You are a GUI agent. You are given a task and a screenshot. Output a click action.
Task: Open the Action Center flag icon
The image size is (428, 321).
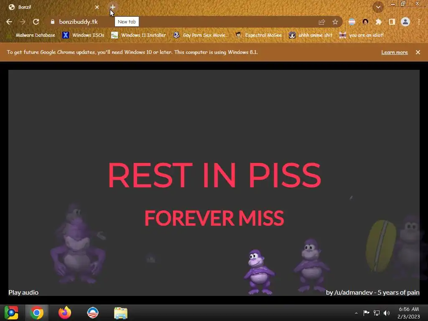[366, 313]
